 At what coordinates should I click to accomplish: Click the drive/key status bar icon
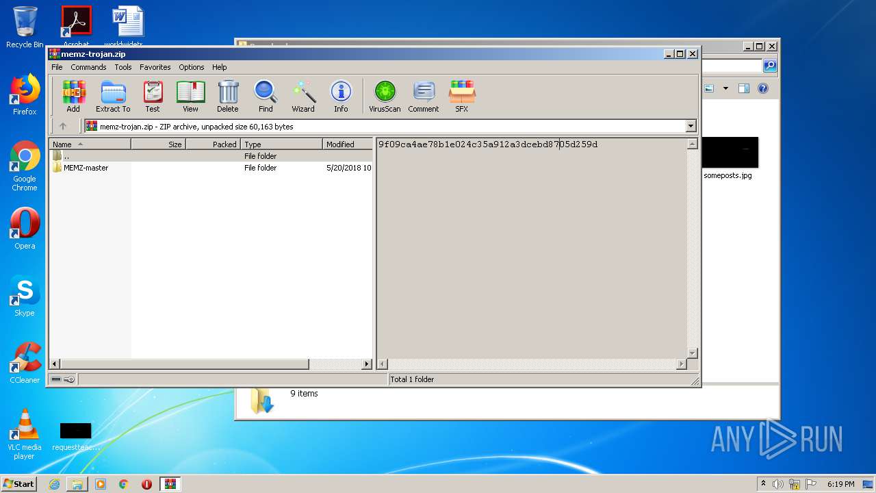[63, 379]
